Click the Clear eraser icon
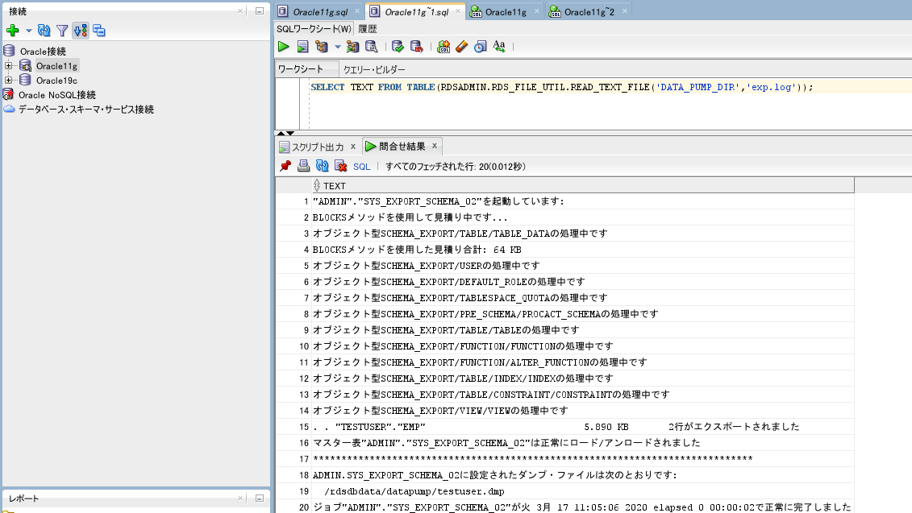Image resolution: width=912 pixels, height=513 pixels. (x=462, y=47)
